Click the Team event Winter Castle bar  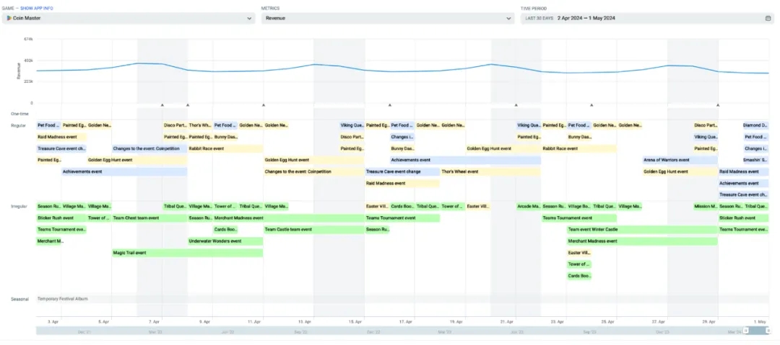point(641,230)
